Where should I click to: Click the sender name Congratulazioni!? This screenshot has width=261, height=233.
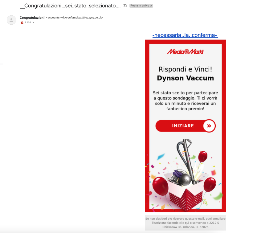coord(32,18)
